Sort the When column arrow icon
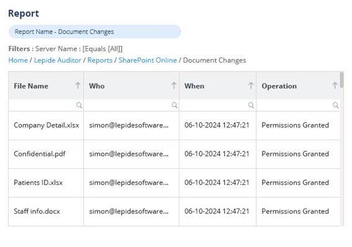Viewport: 352px width, 247px height. [251, 86]
